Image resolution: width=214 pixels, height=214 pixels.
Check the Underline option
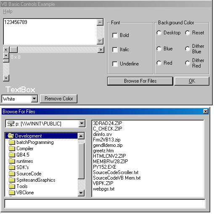(x=115, y=64)
